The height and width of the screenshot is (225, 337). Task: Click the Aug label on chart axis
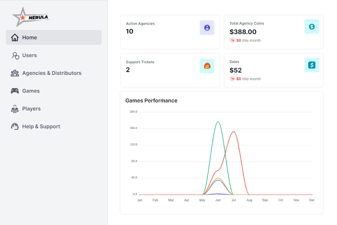tap(249, 200)
